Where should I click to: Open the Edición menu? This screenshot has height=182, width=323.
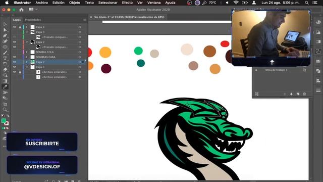pos(59,3)
